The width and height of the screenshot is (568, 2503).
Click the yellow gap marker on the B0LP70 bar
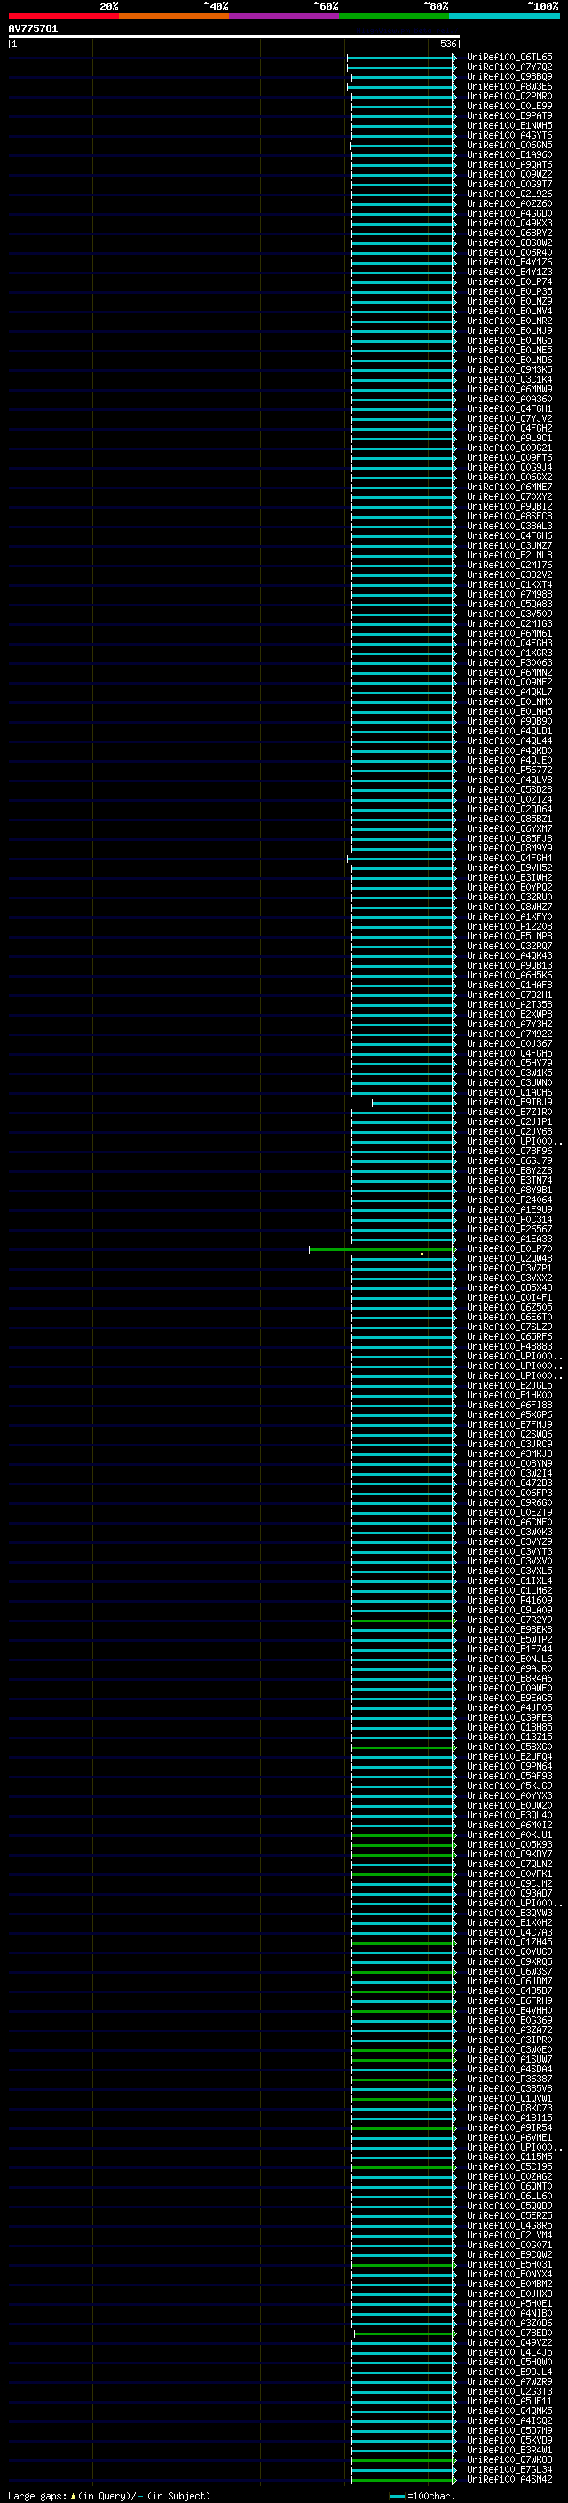[422, 1253]
